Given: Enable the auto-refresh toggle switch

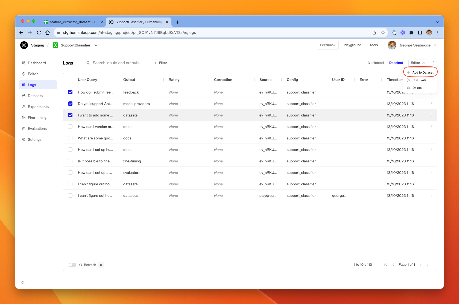Looking at the screenshot, I should 72,265.
